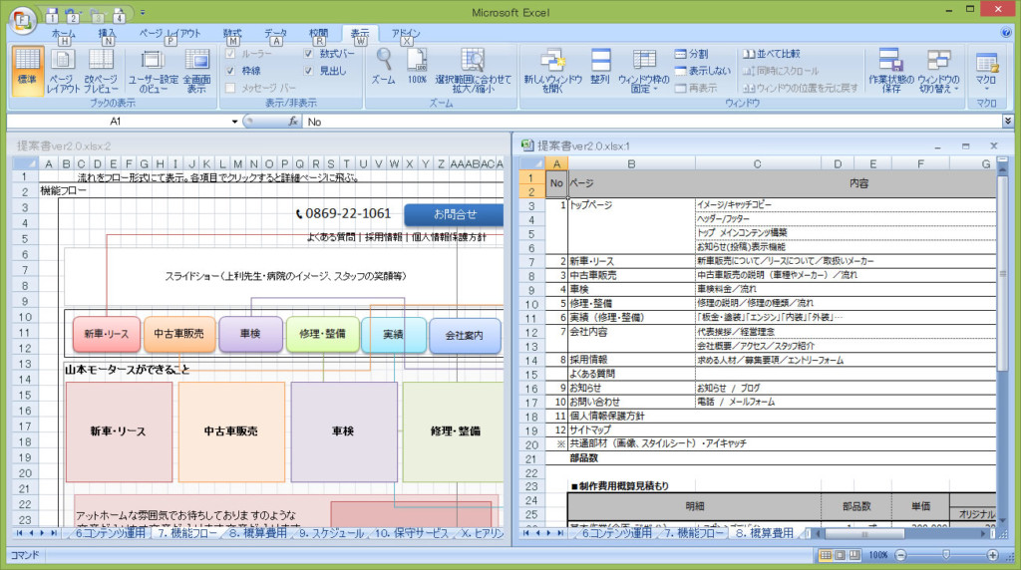Click 表示しない hide window

[703, 71]
